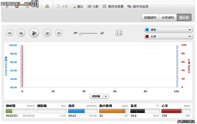
Task: Click current pace 05:42
Action: pyautogui.click(x=72, y=116)
